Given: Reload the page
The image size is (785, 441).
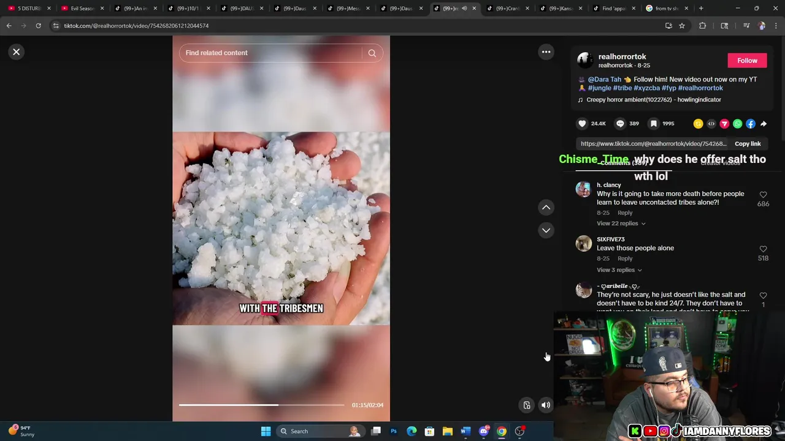Looking at the screenshot, I should click(38, 26).
